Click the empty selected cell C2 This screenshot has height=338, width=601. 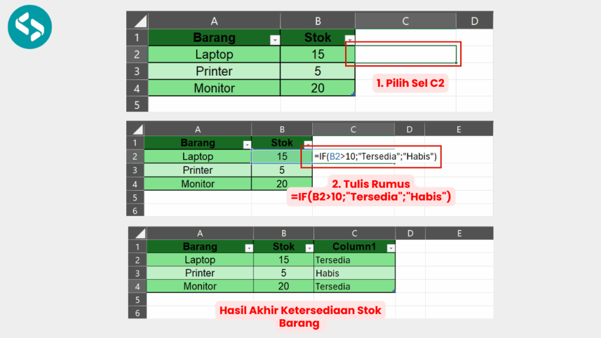(x=405, y=54)
